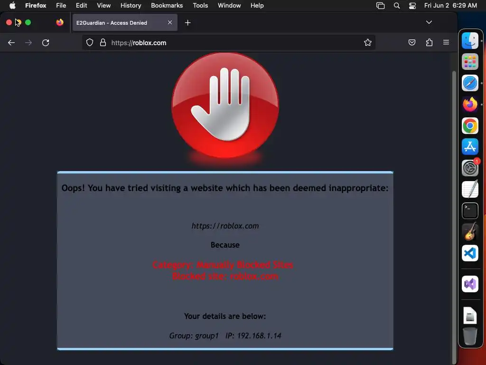Open Visual Studio from the Dock

470,284
